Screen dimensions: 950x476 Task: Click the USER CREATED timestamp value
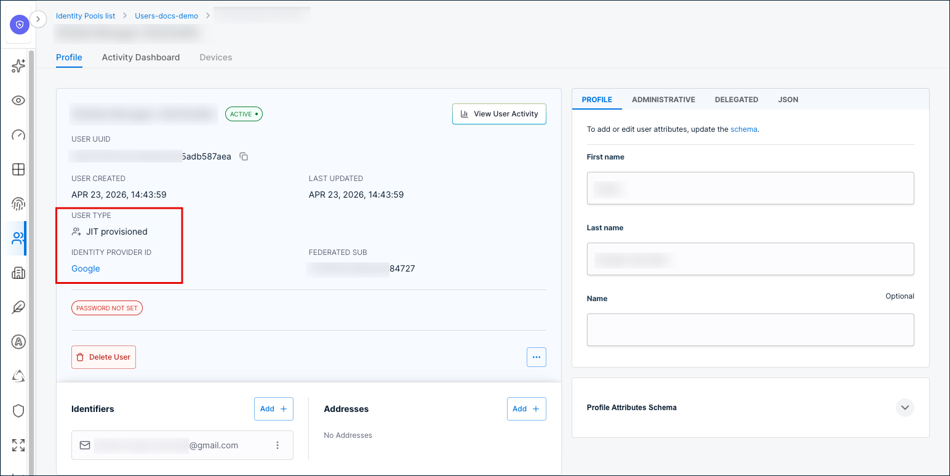coord(119,195)
